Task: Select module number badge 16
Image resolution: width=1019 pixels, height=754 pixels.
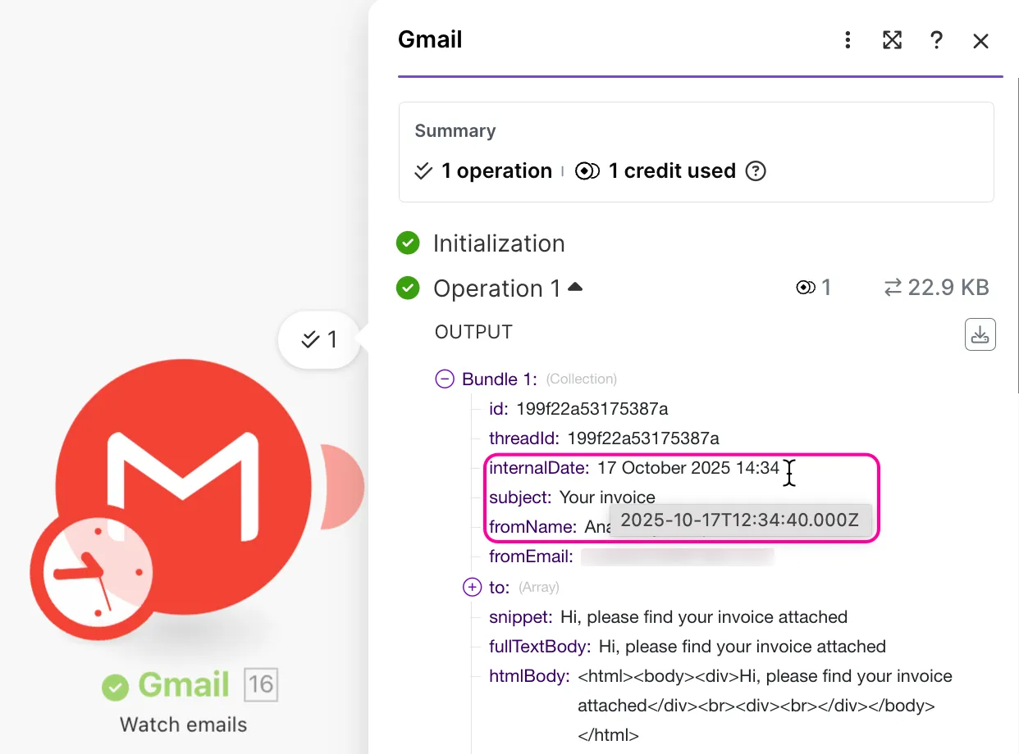Action: click(x=261, y=684)
